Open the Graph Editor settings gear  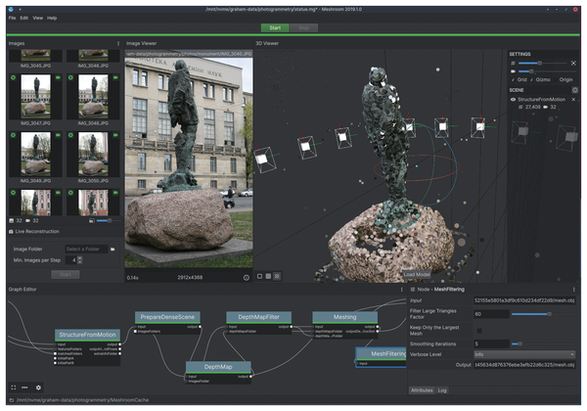[x=38, y=388]
